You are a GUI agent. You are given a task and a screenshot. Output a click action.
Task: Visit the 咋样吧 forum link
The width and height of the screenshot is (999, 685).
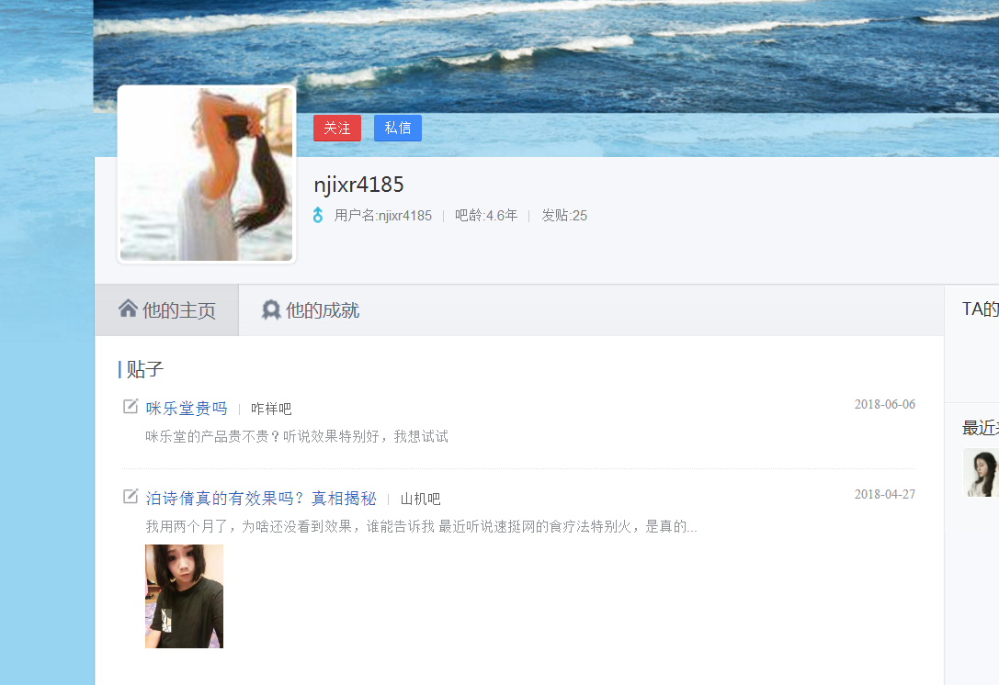(x=271, y=410)
